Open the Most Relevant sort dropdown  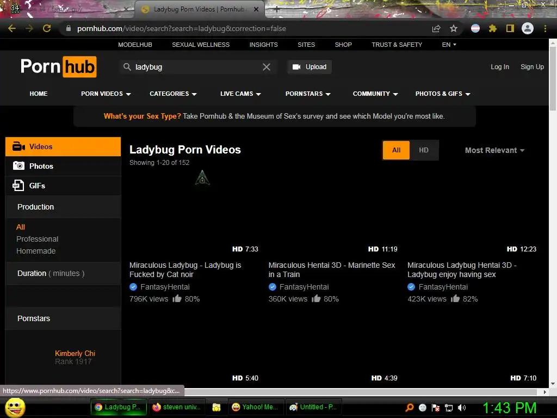[x=494, y=150]
